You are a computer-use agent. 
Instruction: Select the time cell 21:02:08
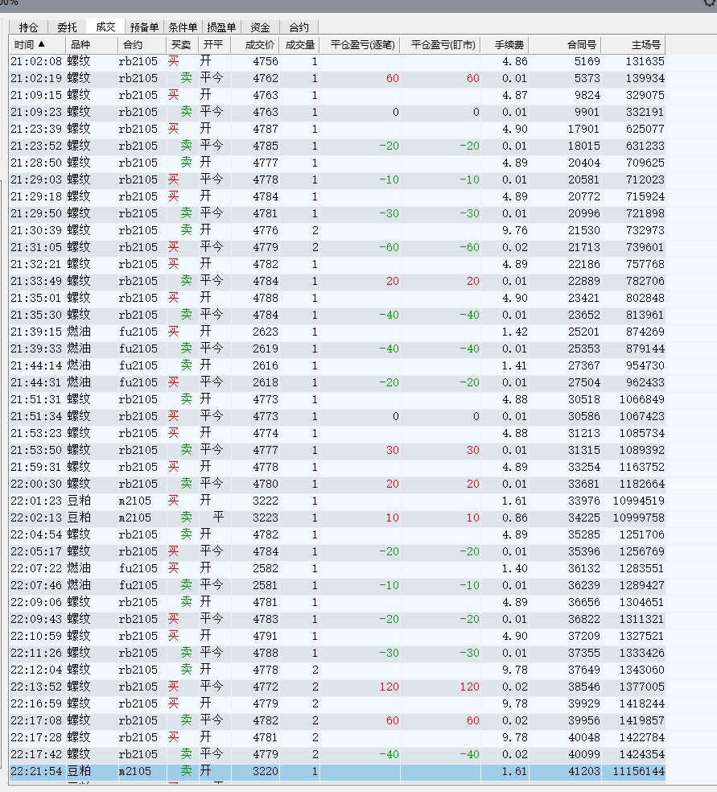coord(36,62)
